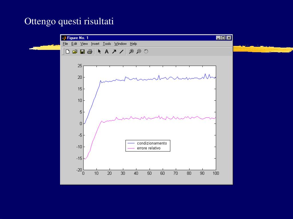293x219 pixels.
Task: Open the View menu
Action: click(84, 44)
